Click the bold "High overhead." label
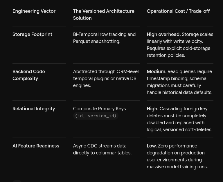This screenshot has width=223, height=182. [163, 35]
